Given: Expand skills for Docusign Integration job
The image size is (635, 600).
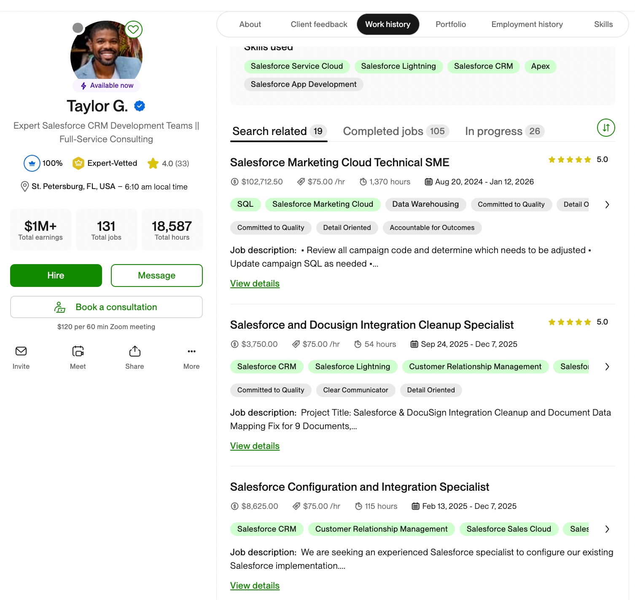Looking at the screenshot, I should click(x=607, y=367).
